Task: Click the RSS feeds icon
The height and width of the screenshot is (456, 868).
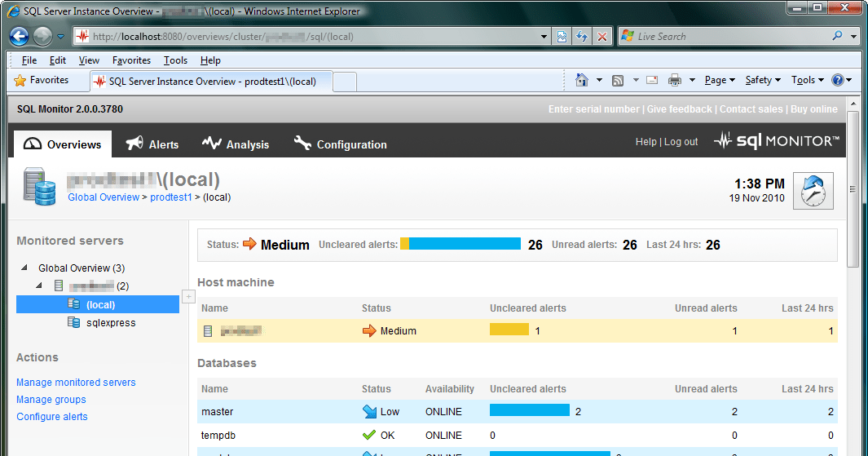Action: [x=618, y=80]
